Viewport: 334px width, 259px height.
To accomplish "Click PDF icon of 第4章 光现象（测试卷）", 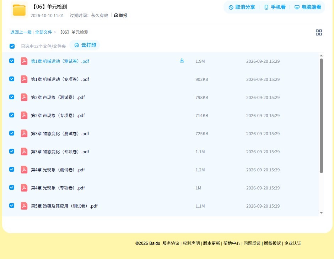I will (24, 170).
